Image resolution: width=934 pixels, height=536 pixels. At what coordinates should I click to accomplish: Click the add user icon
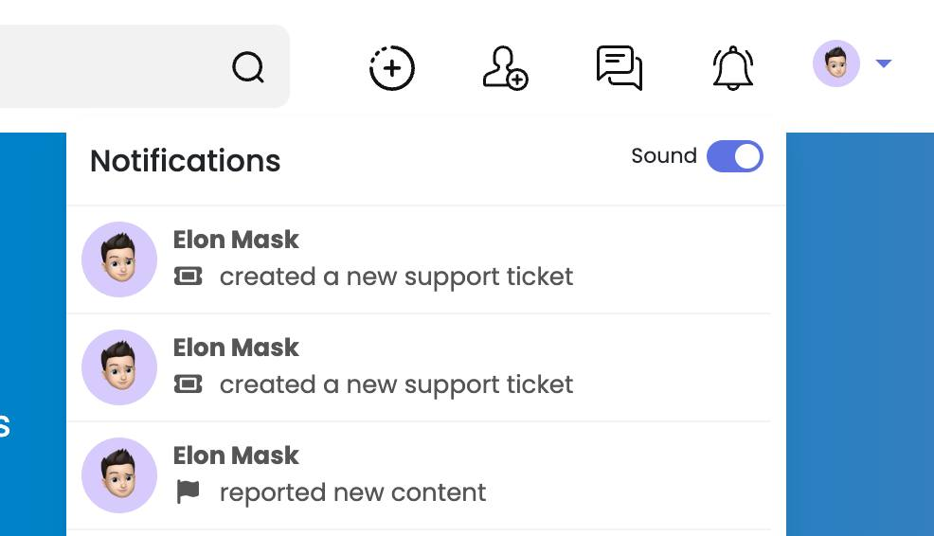(x=505, y=68)
